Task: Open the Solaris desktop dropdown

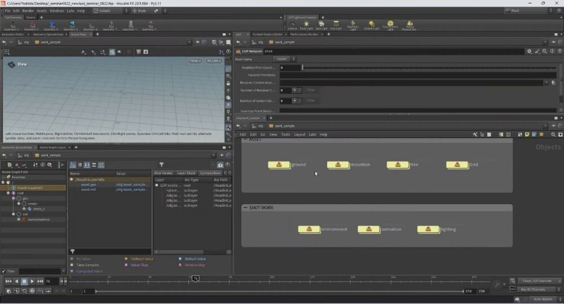Action: pos(108,11)
